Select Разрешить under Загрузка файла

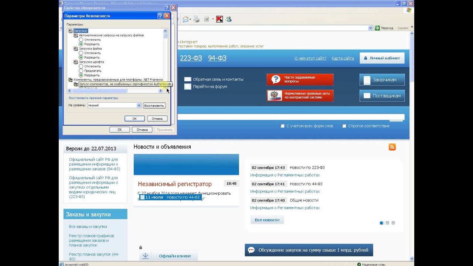pyautogui.click(x=81, y=58)
